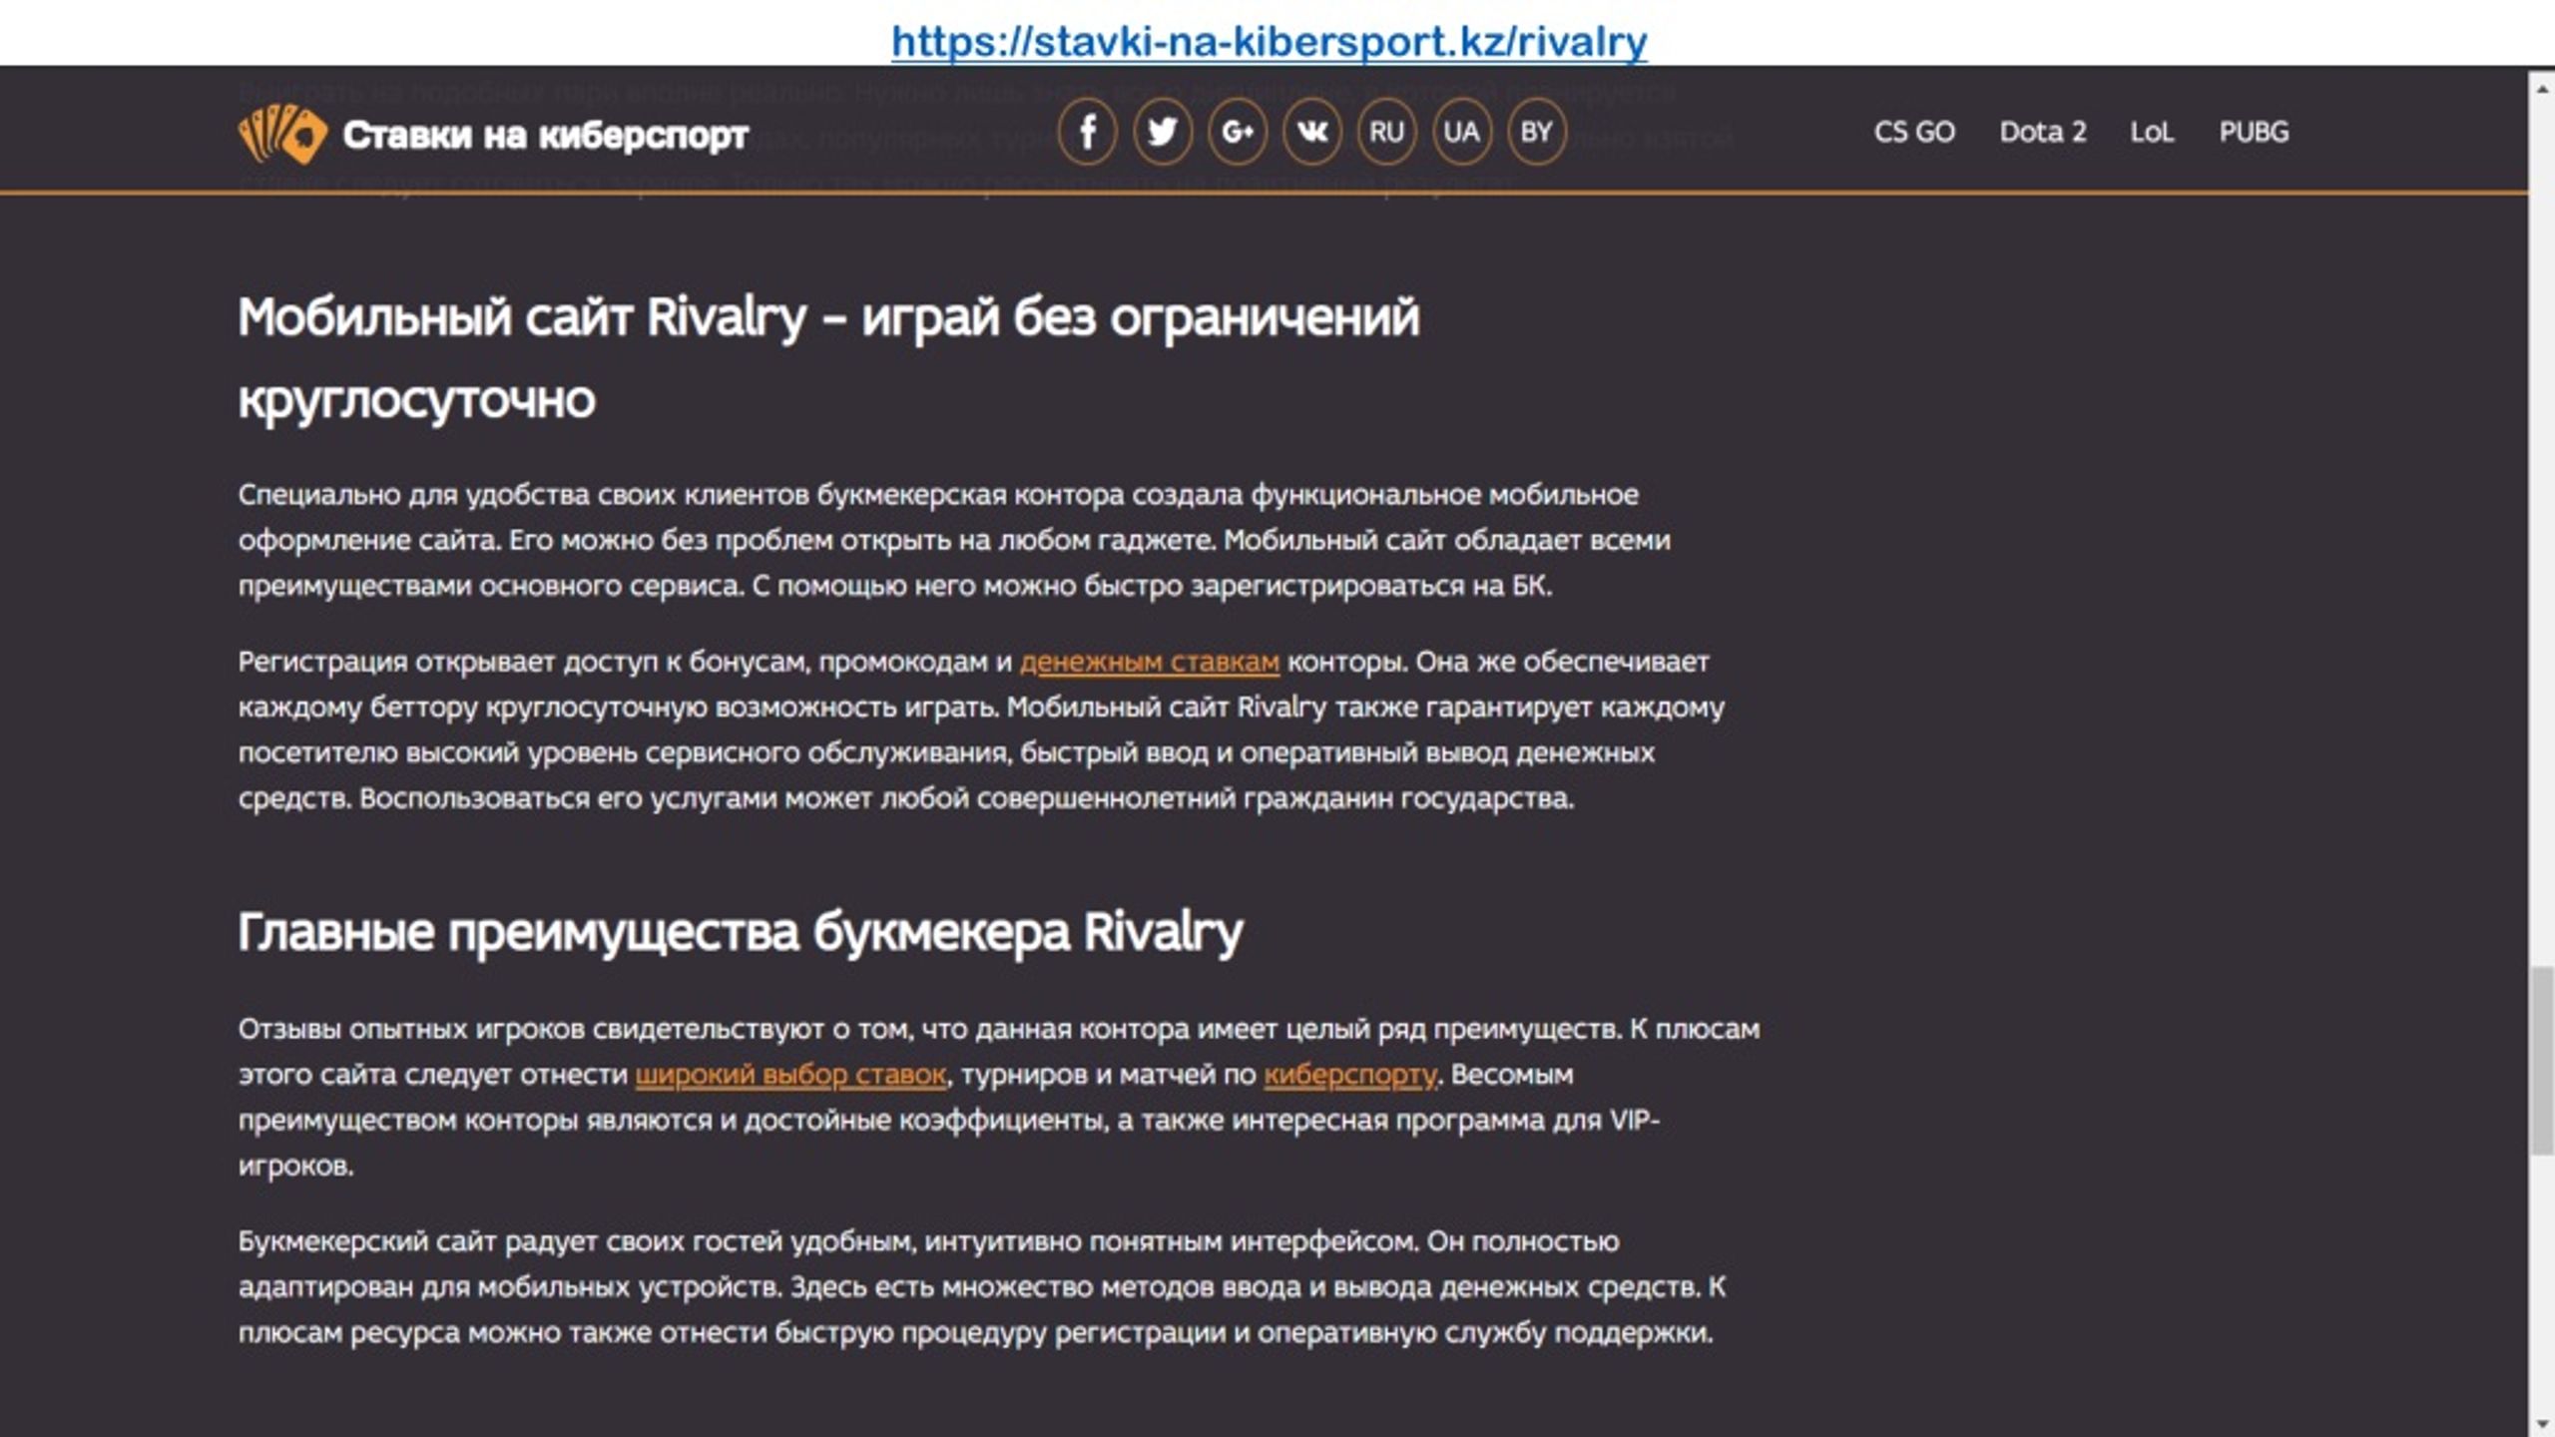The image size is (2555, 1437).
Task: Follow the киберспорту link
Action: tap(1350, 1075)
